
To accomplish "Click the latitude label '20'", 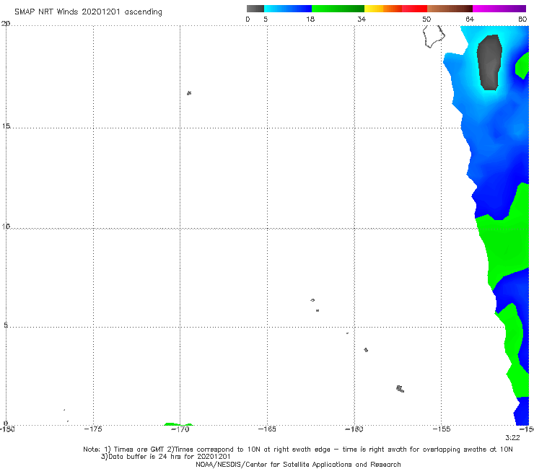I will click(x=6, y=24).
